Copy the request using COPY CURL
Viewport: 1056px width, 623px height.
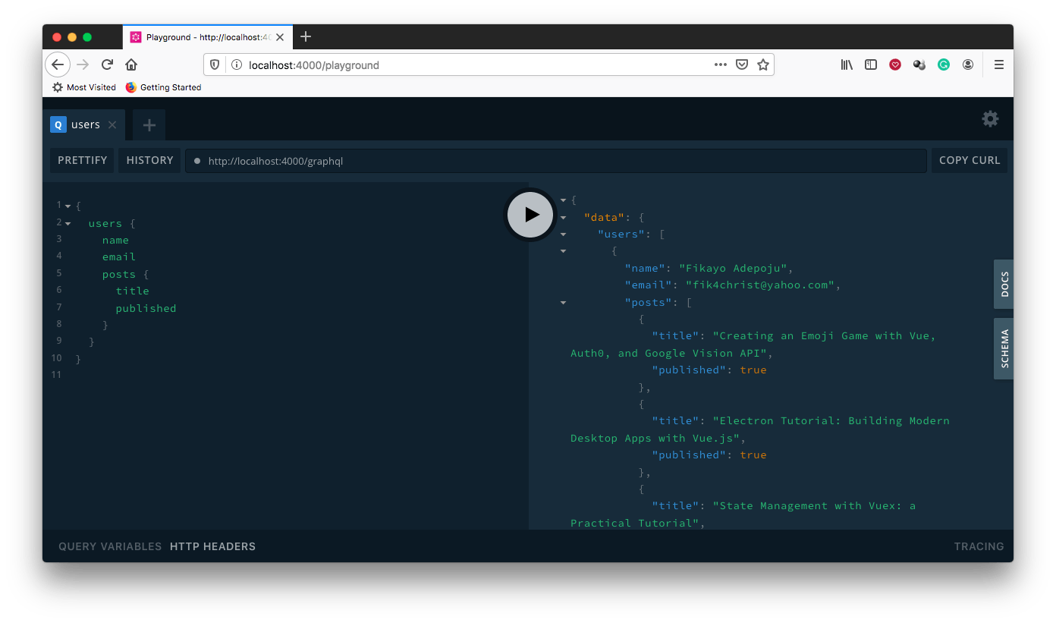click(x=969, y=160)
